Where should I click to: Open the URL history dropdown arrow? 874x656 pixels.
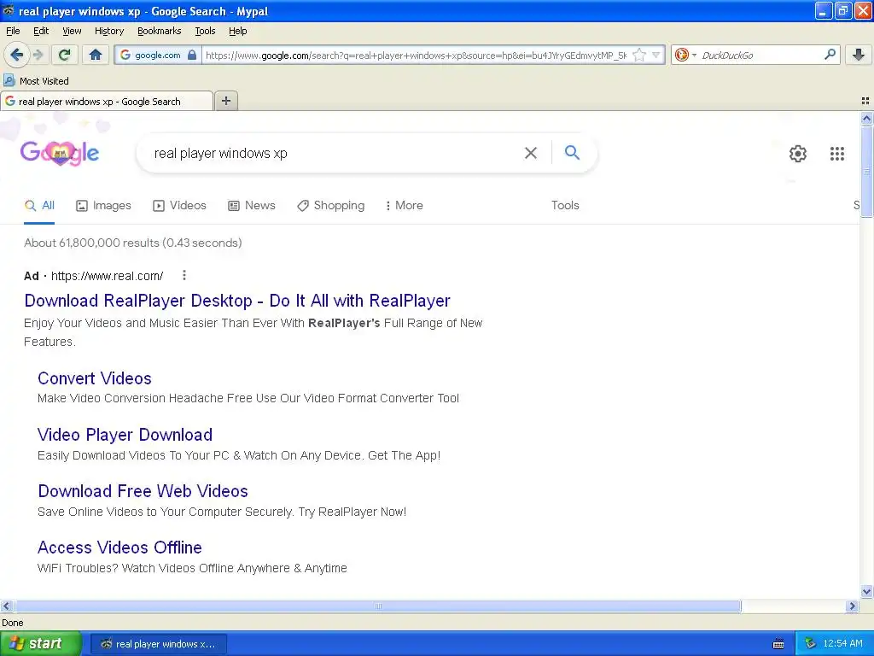point(656,55)
